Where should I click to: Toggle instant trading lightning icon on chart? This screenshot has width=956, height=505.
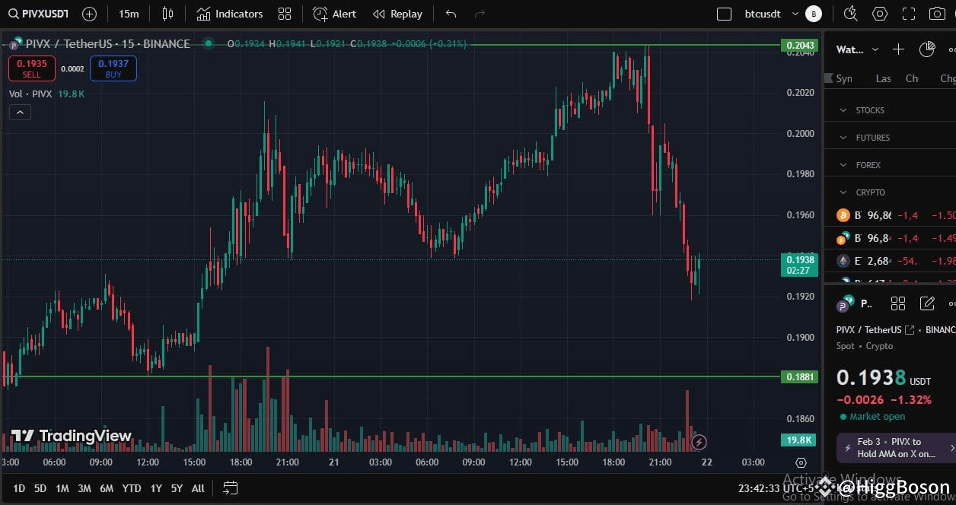point(699,441)
